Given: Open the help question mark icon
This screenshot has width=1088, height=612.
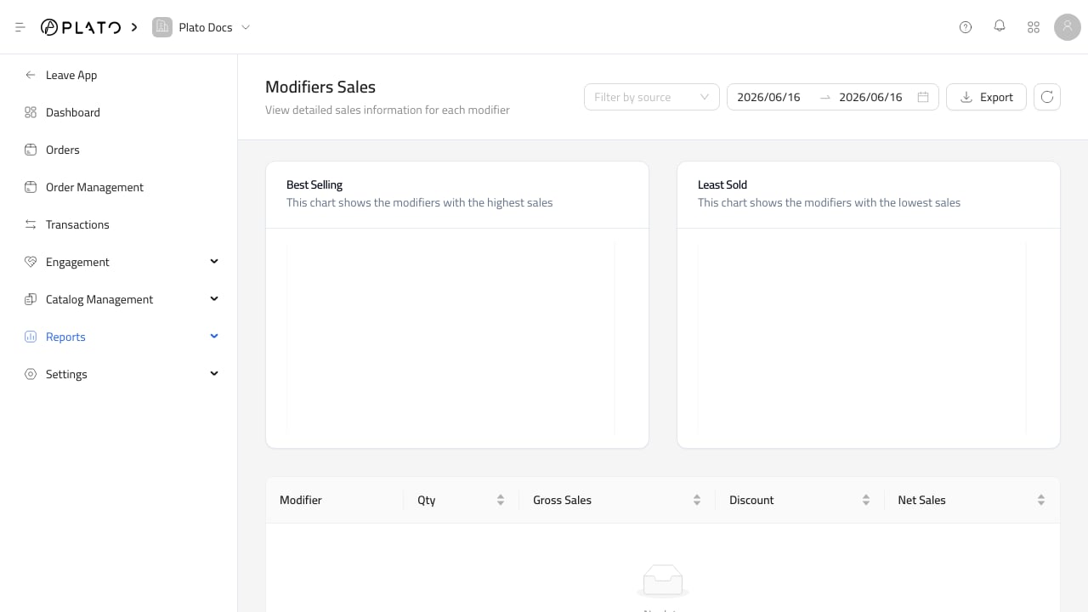Looking at the screenshot, I should pos(966,27).
